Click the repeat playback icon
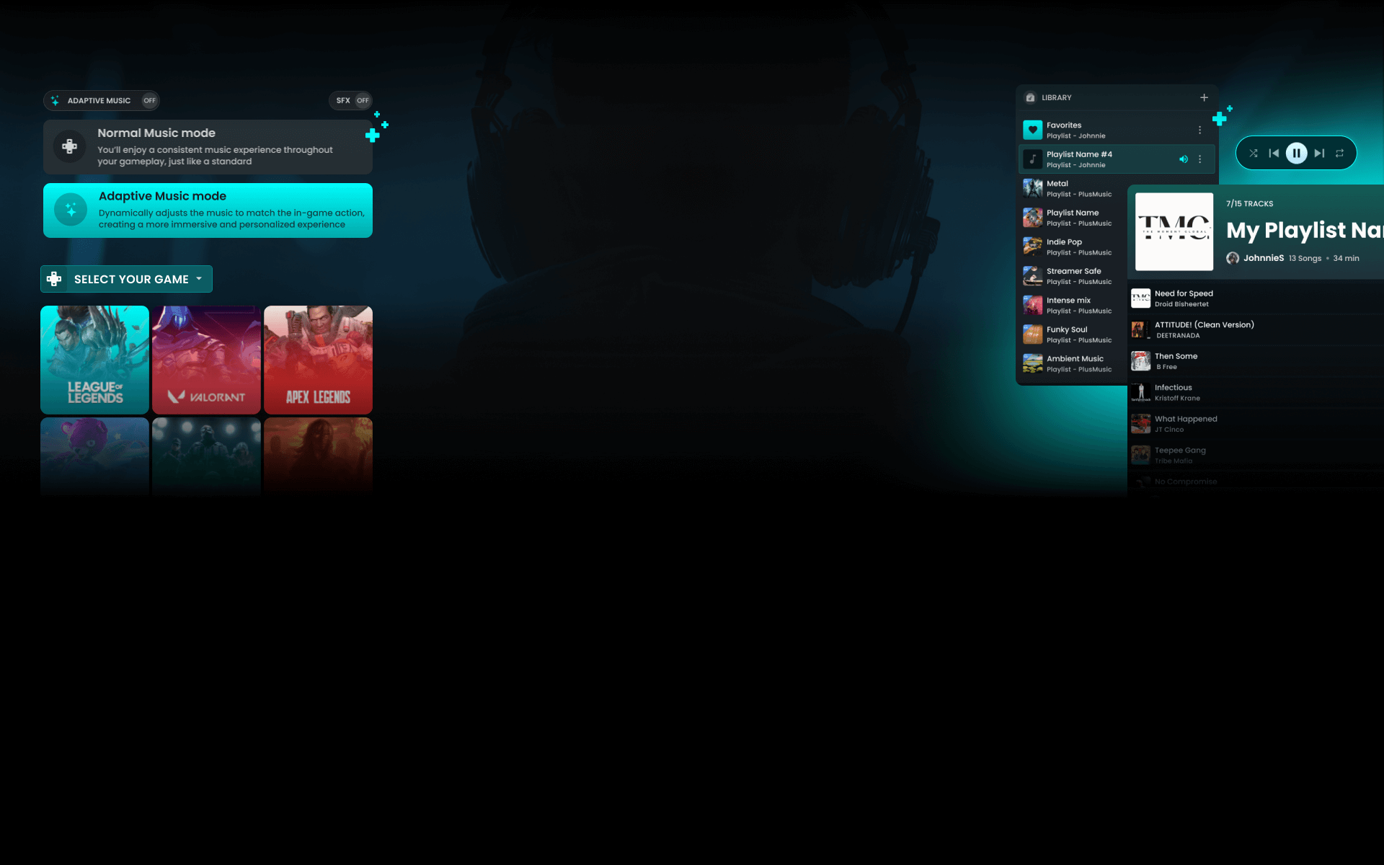The height and width of the screenshot is (865, 1384). pos(1339,153)
